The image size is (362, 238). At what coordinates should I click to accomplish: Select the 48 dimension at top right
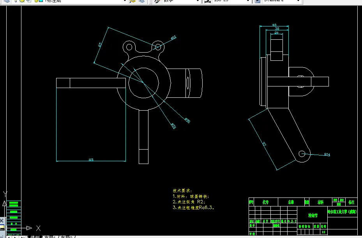click(274, 25)
